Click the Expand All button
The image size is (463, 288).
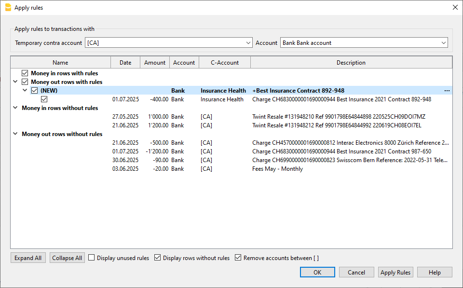28,258
